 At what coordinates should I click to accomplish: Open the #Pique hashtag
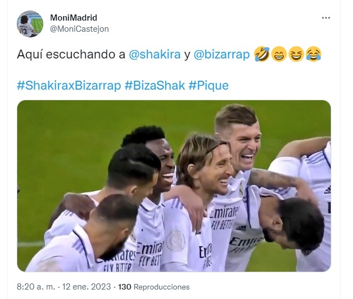(208, 86)
